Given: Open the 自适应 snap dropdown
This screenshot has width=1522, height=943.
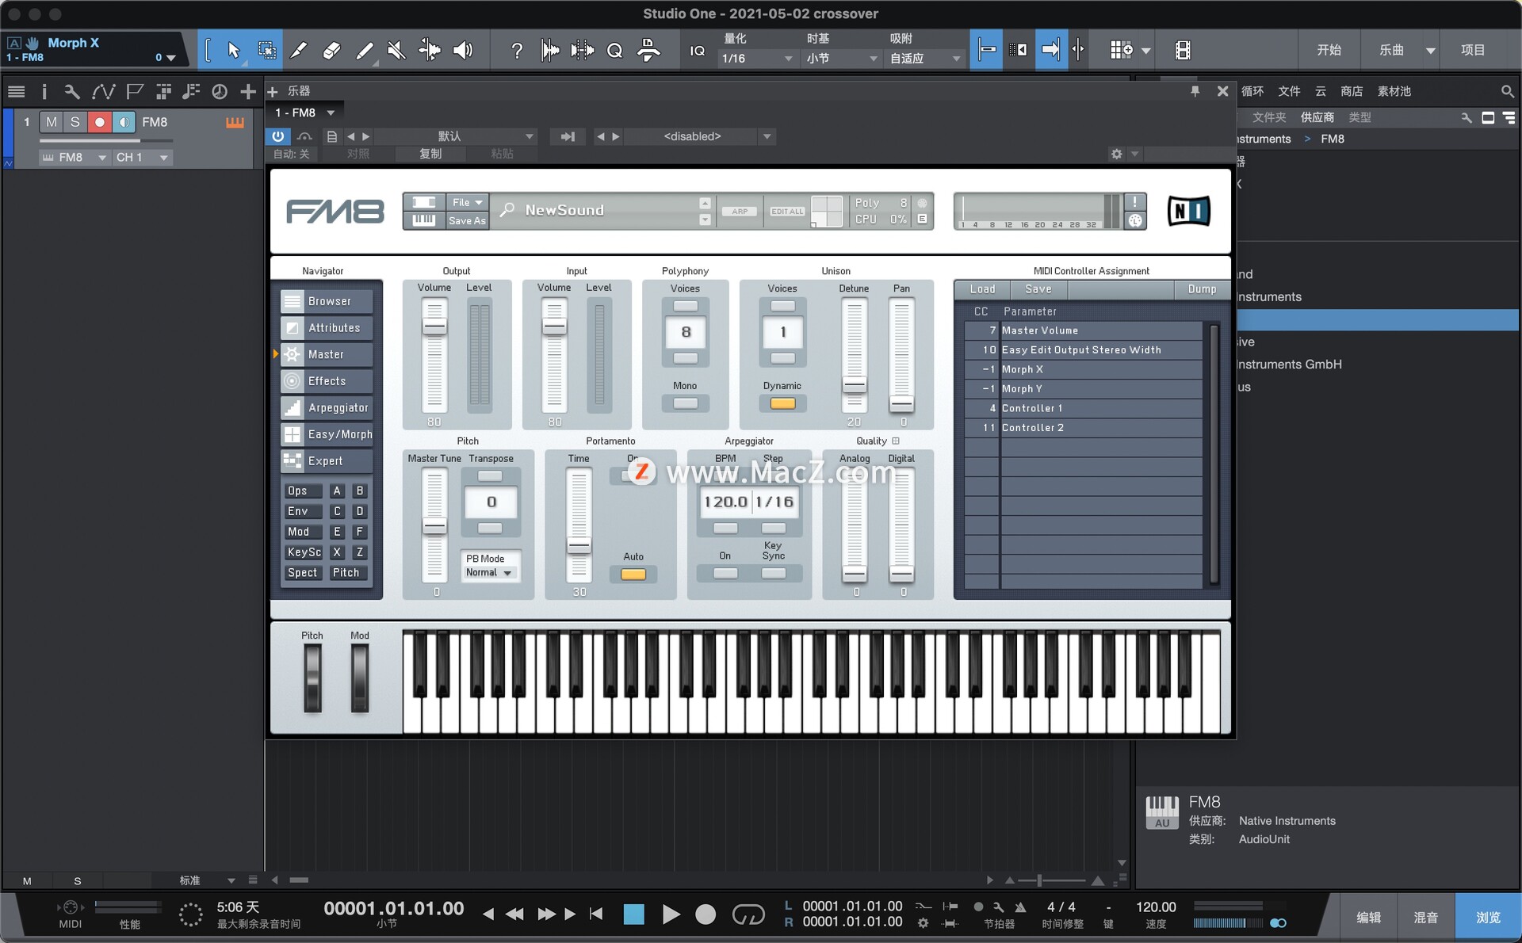Looking at the screenshot, I should coord(925,59).
